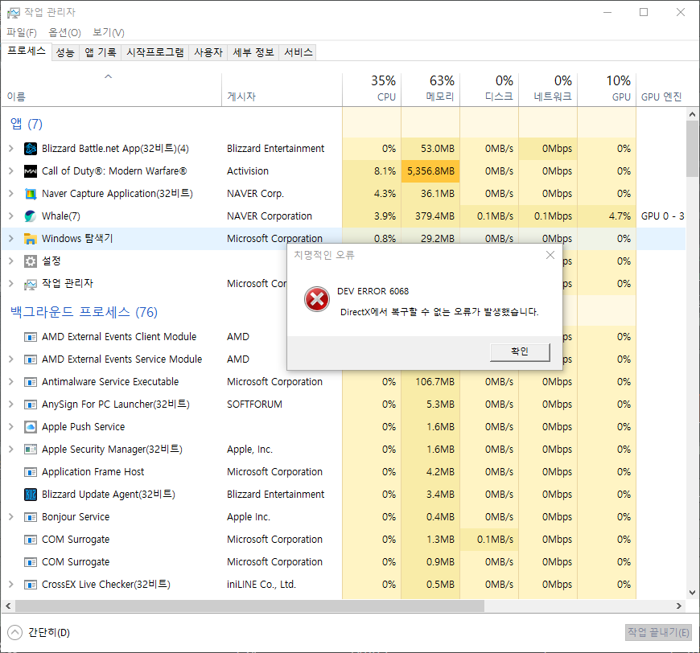Viewport: 700px width, 653px height.
Task: Click the scroll right arrow
Action: [x=679, y=606]
